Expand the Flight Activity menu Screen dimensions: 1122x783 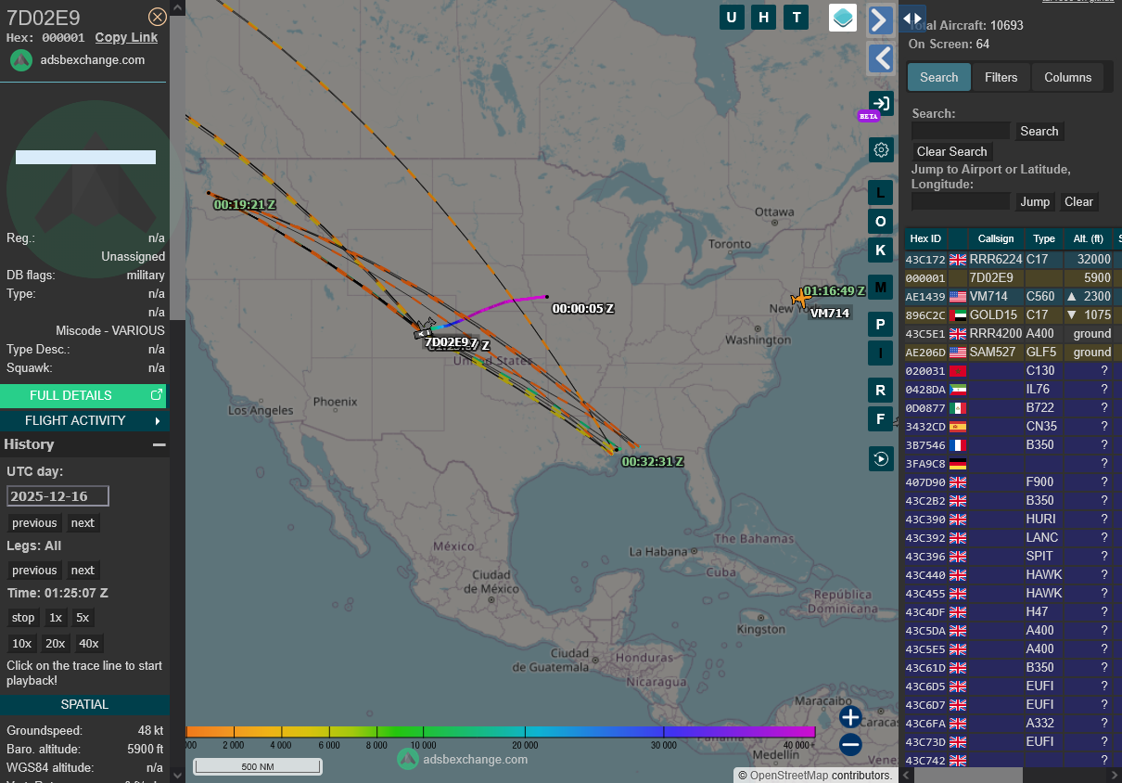(x=84, y=420)
